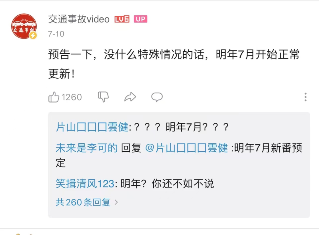Open commenter 未来是李可的 profile
319x235 pixels.
87,148
